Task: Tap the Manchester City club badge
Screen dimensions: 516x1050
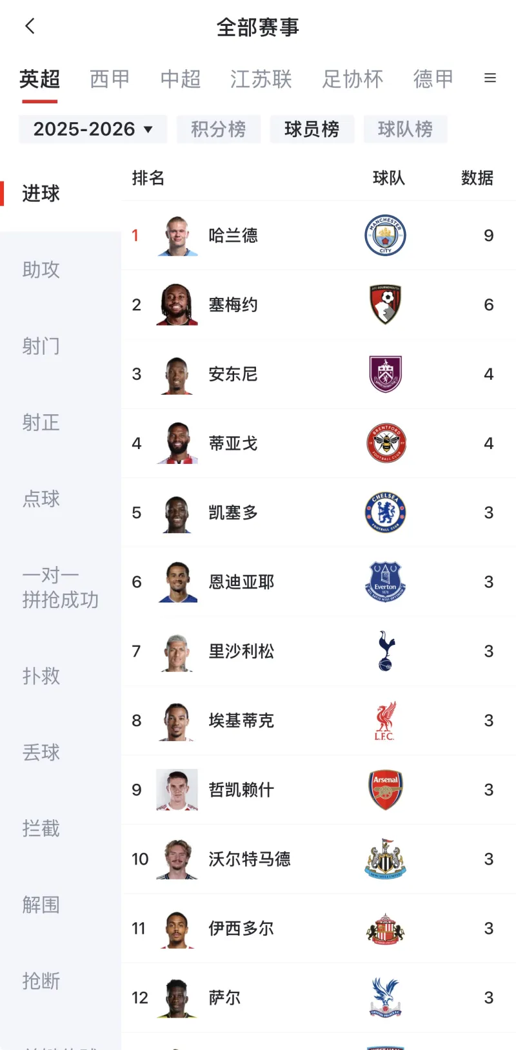Action: coord(385,235)
